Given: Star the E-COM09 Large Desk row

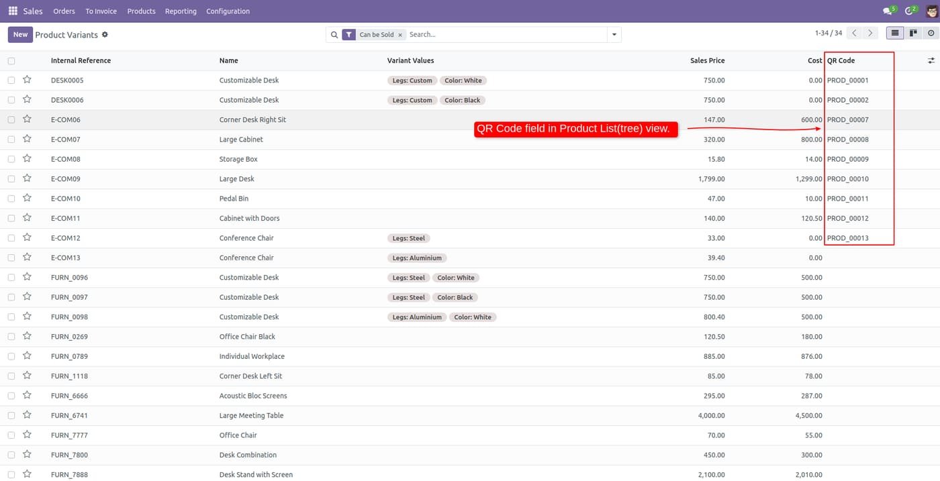Looking at the screenshot, I should coord(27,178).
